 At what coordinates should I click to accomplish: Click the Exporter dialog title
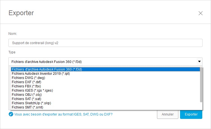pos(21,13)
